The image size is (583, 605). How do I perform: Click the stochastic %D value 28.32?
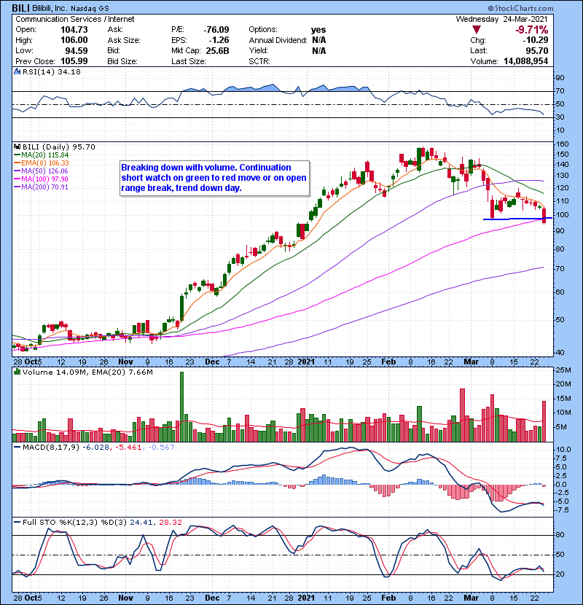[171, 523]
